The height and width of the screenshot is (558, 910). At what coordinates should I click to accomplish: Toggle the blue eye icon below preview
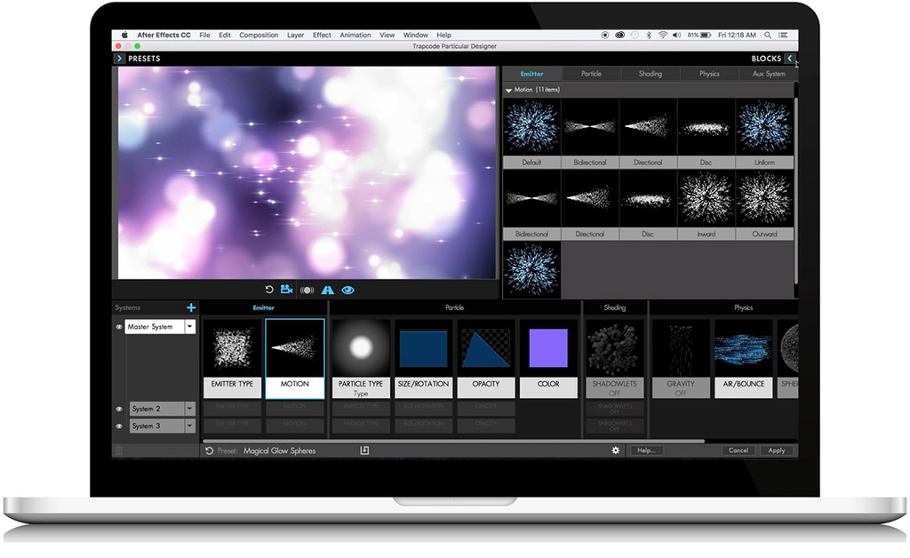[347, 290]
